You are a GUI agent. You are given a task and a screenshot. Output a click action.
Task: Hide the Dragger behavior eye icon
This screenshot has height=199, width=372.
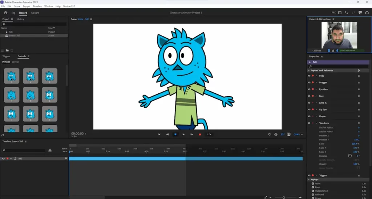click(x=309, y=82)
